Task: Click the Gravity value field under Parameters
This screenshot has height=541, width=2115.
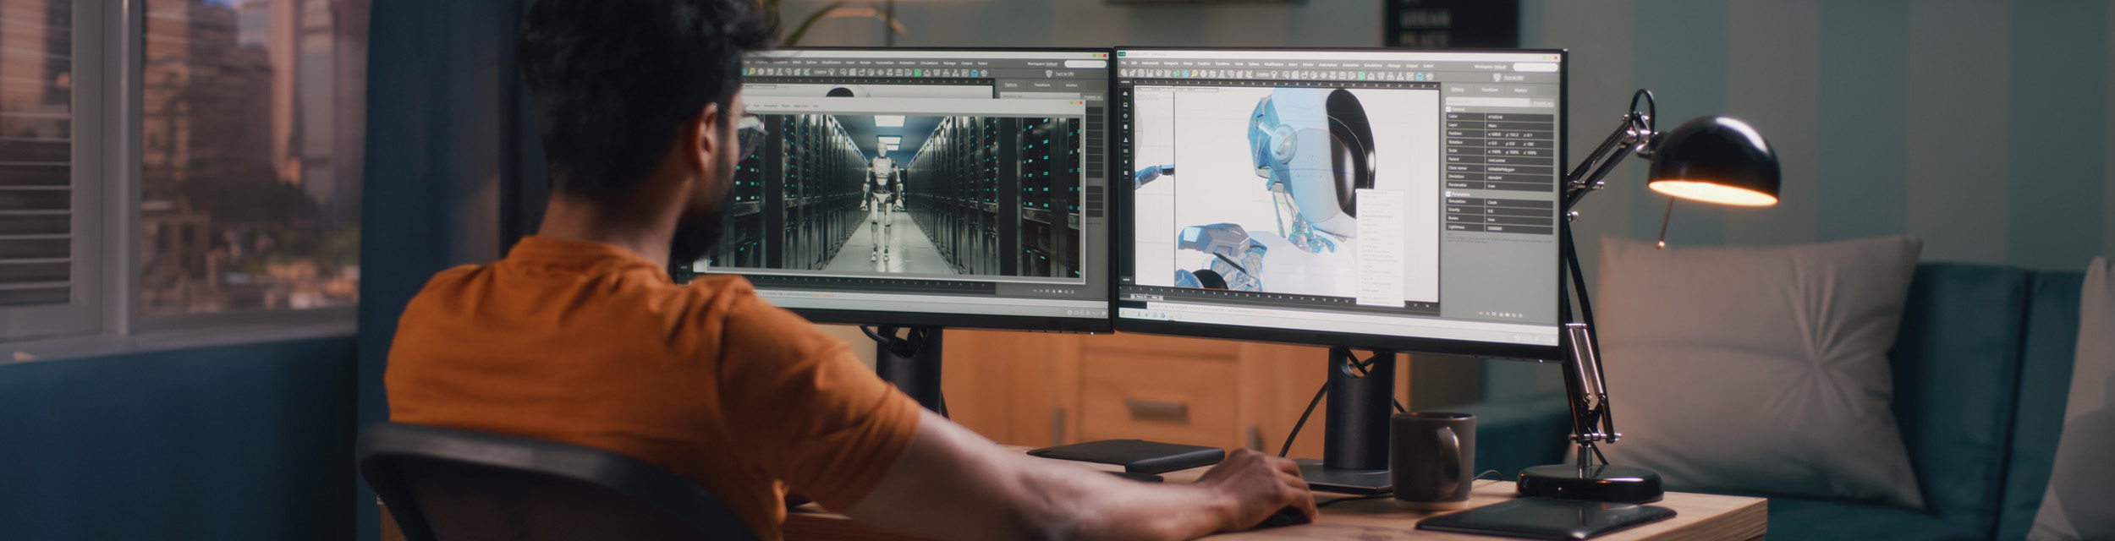Action: coord(1519,210)
